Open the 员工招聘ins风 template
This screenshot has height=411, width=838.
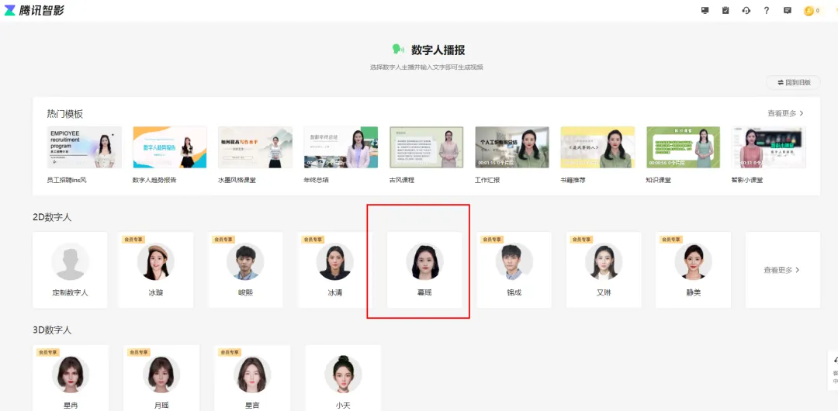click(x=85, y=147)
